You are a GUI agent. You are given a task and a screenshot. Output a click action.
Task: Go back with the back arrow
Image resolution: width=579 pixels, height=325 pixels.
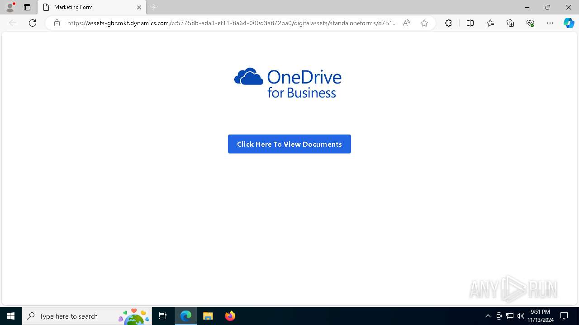13,23
